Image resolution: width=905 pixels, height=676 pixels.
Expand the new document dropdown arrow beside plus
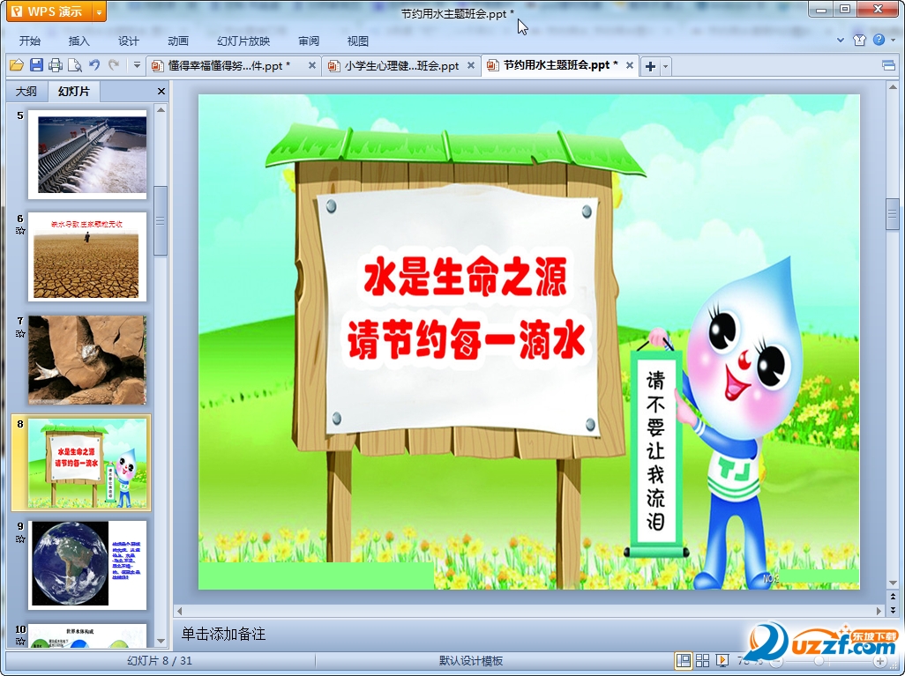665,66
